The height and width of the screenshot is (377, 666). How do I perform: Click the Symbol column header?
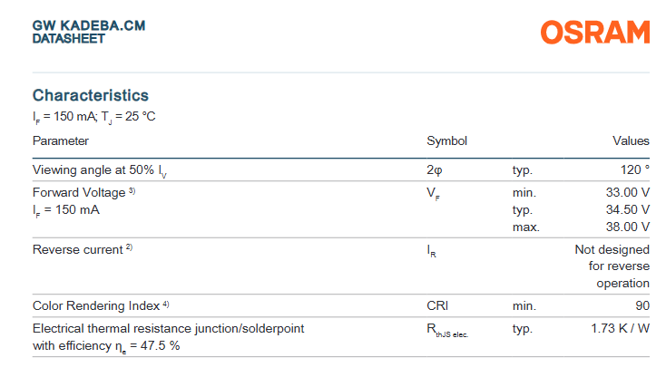(x=446, y=140)
